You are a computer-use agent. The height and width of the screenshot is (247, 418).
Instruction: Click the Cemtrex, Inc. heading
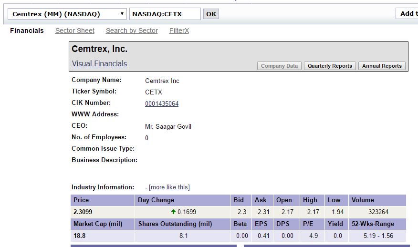click(x=99, y=49)
